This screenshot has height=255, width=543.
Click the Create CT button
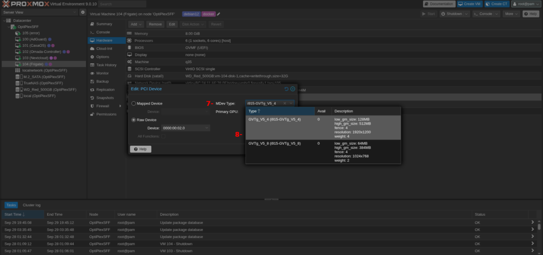496,4
